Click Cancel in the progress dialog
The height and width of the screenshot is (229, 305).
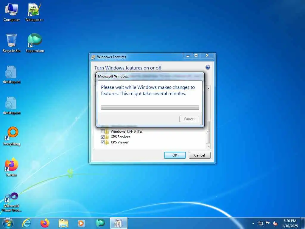tap(189, 119)
